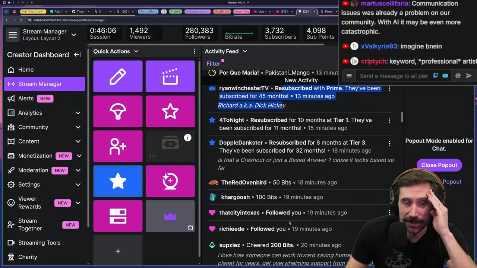Click username TheRedOvenbird in activity feed
Screen dimensions: 477x268
coord(244,182)
